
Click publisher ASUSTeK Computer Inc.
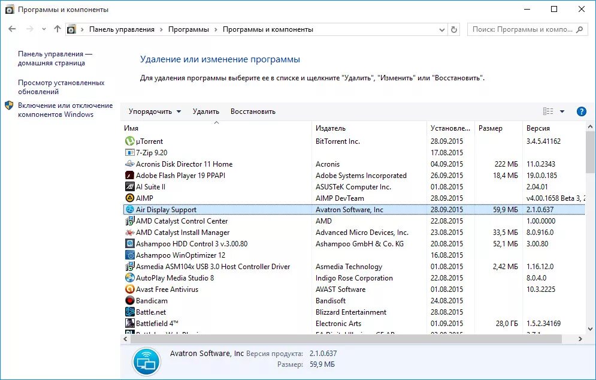pos(353,187)
